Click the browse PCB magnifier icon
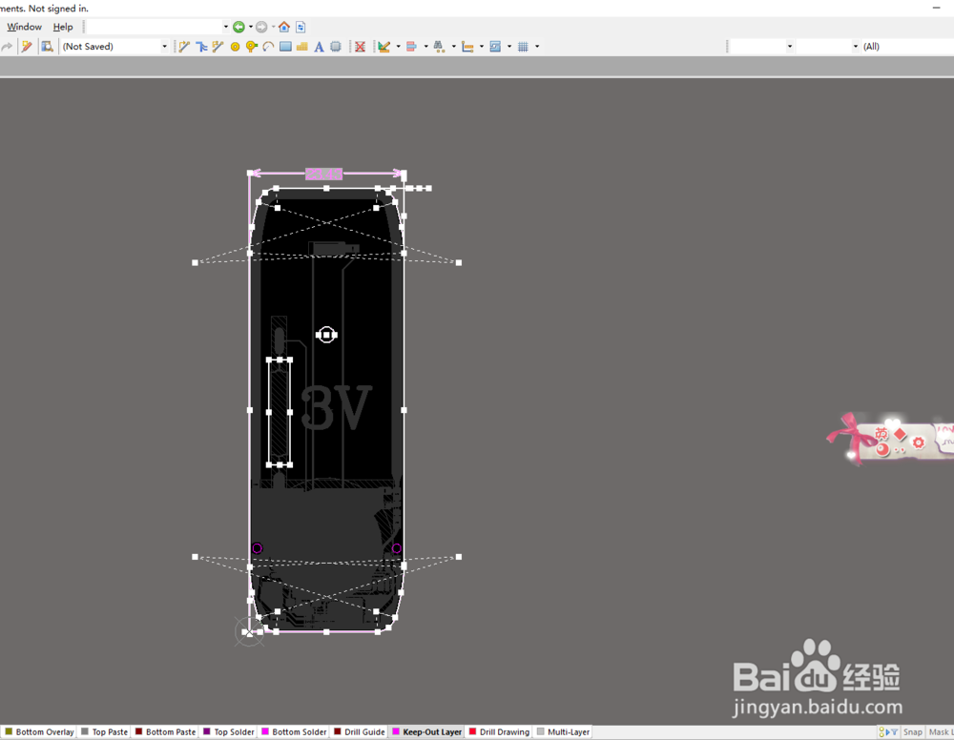Screen dimensions: 954x740 pyautogui.click(x=47, y=46)
